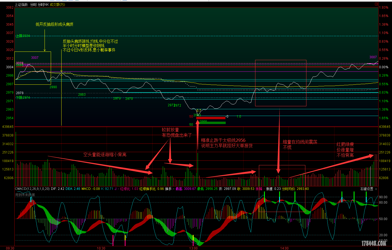Click the DEA: 2.46 value
This screenshot has width=392, height=250.
pyautogui.click(x=73, y=189)
